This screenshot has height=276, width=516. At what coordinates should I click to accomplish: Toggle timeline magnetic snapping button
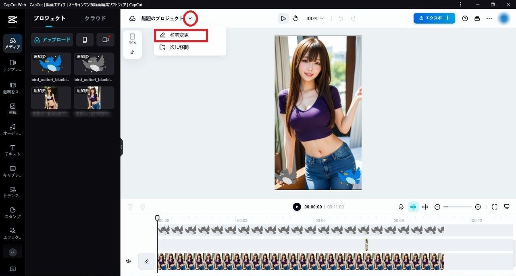tap(413, 207)
